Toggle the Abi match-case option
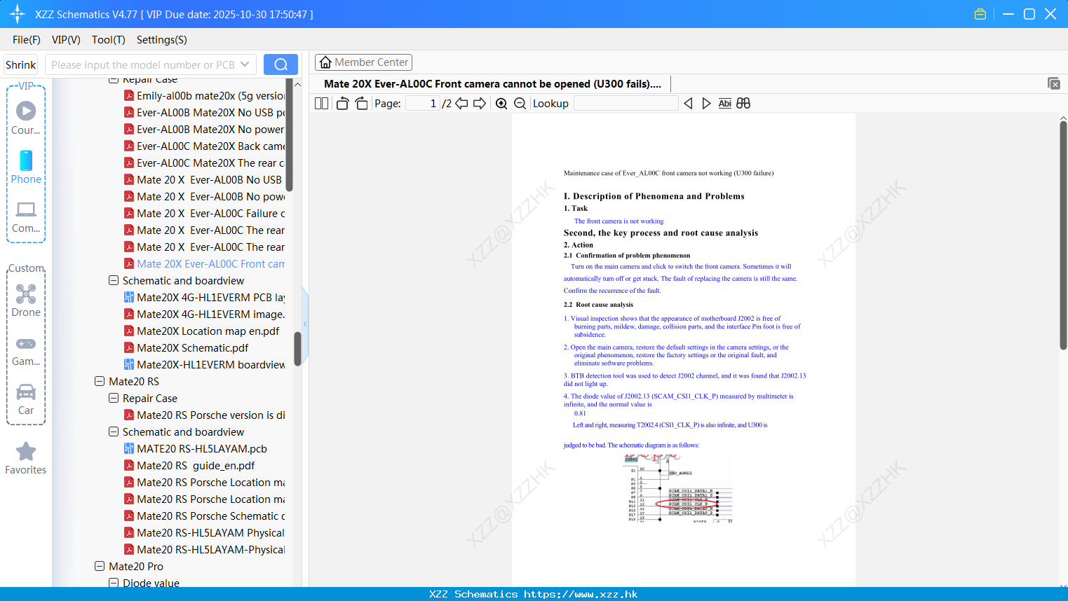 point(724,104)
